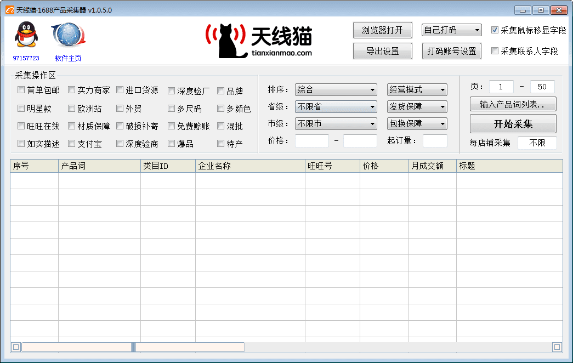Screen dimensions: 573x363
Task: Check the 进口货源 option
Action: [120, 90]
